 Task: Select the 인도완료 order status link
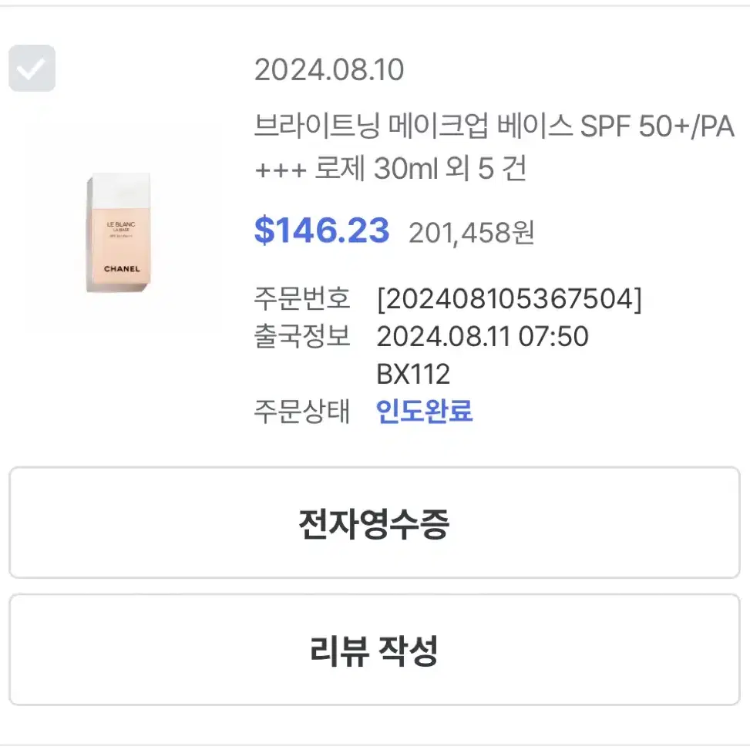pos(424,411)
